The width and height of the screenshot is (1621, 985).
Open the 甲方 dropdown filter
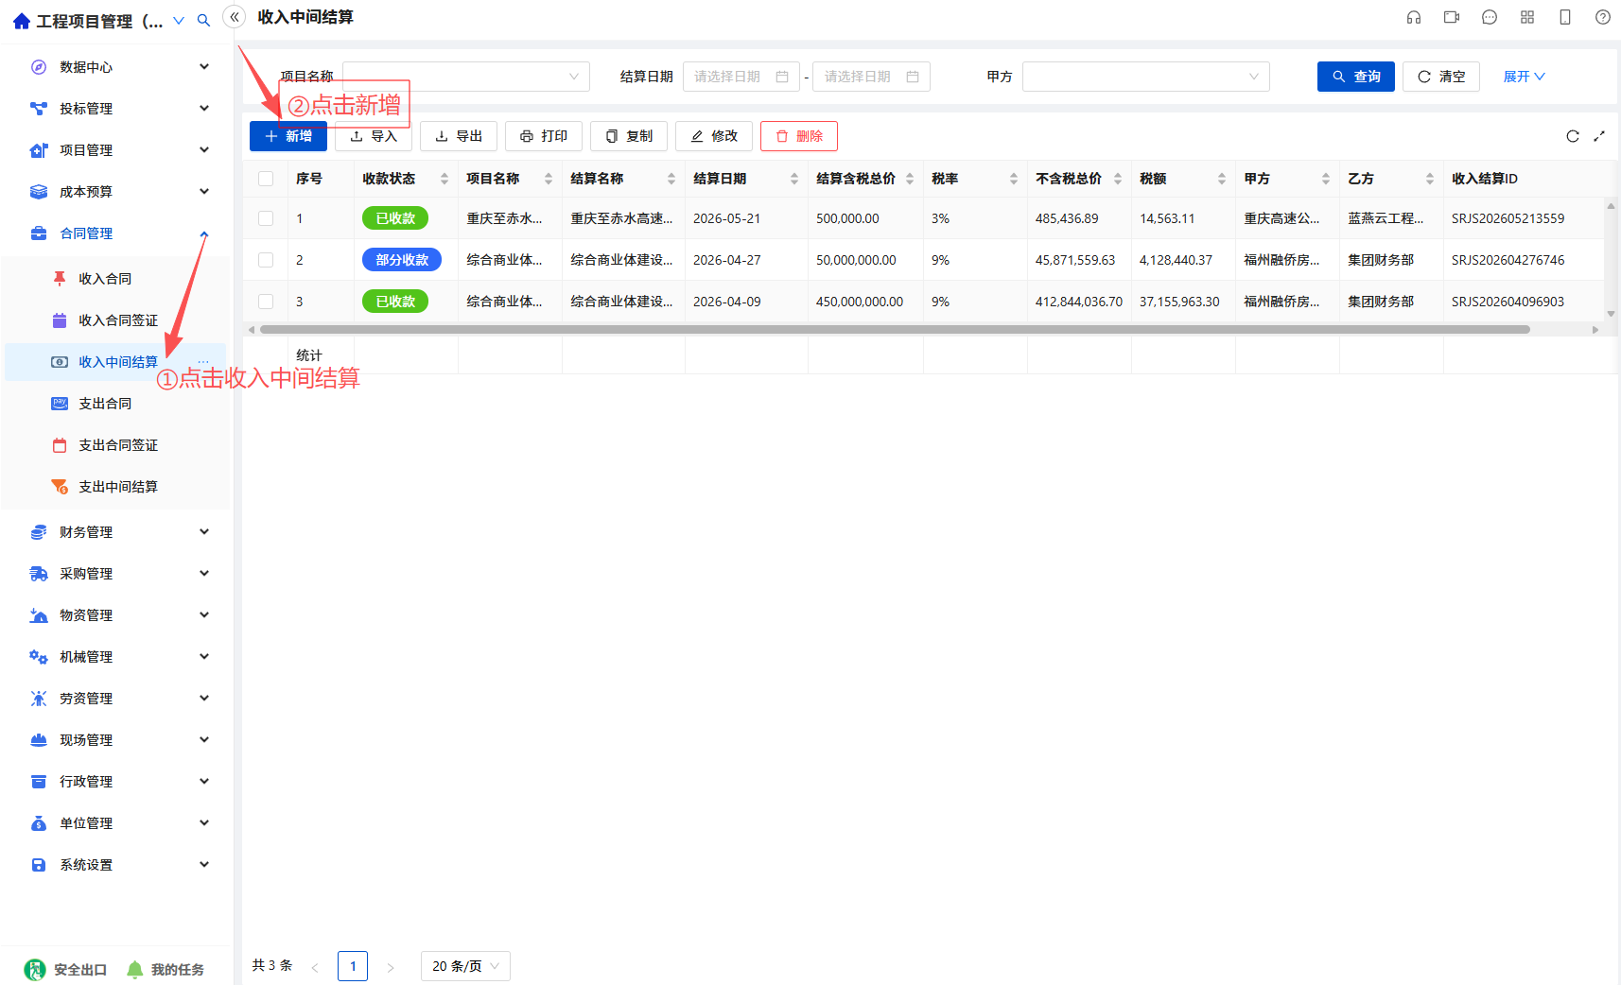(1146, 77)
